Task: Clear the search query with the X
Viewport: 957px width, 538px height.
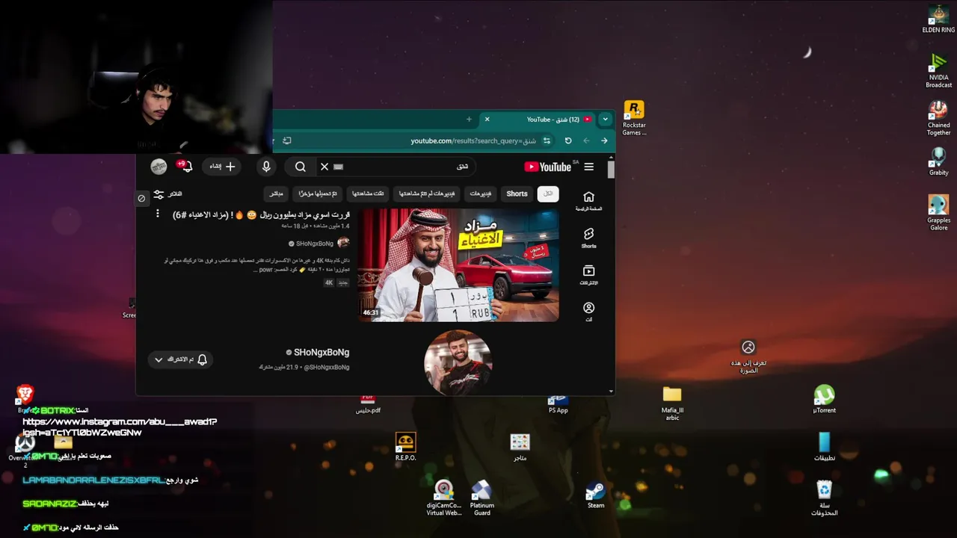Action: click(324, 167)
